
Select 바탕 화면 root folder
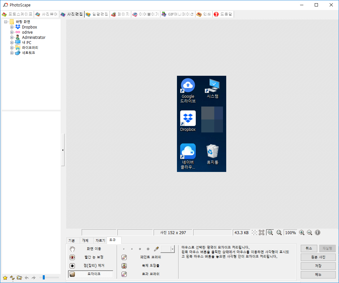(x=23, y=22)
